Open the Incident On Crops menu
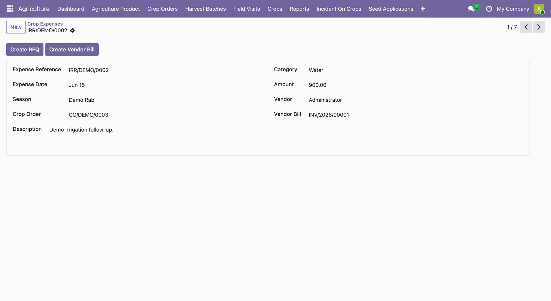Viewport: 551px width, 301px height. (339, 9)
